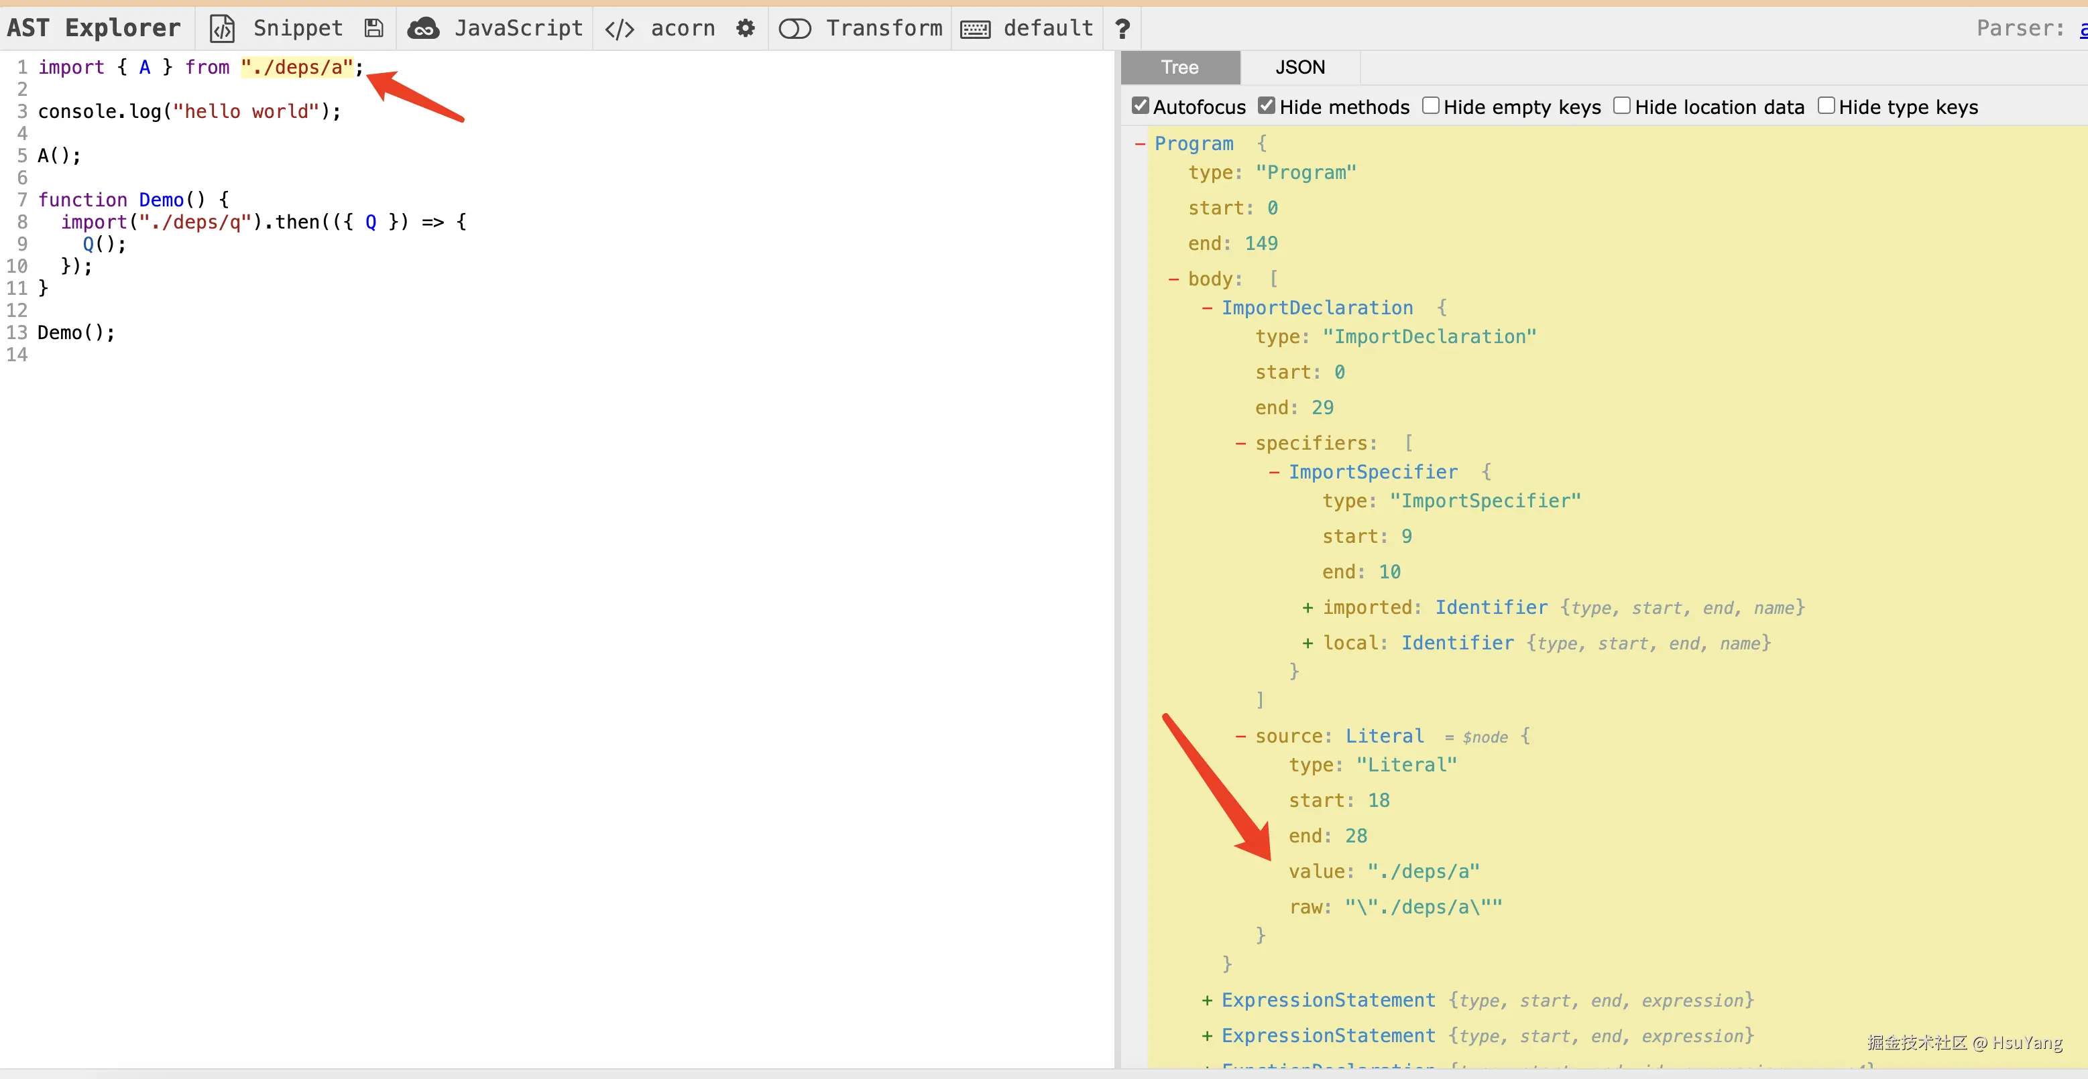Switch on the Transform toggle
The image size is (2088, 1079).
coord(795,29)
